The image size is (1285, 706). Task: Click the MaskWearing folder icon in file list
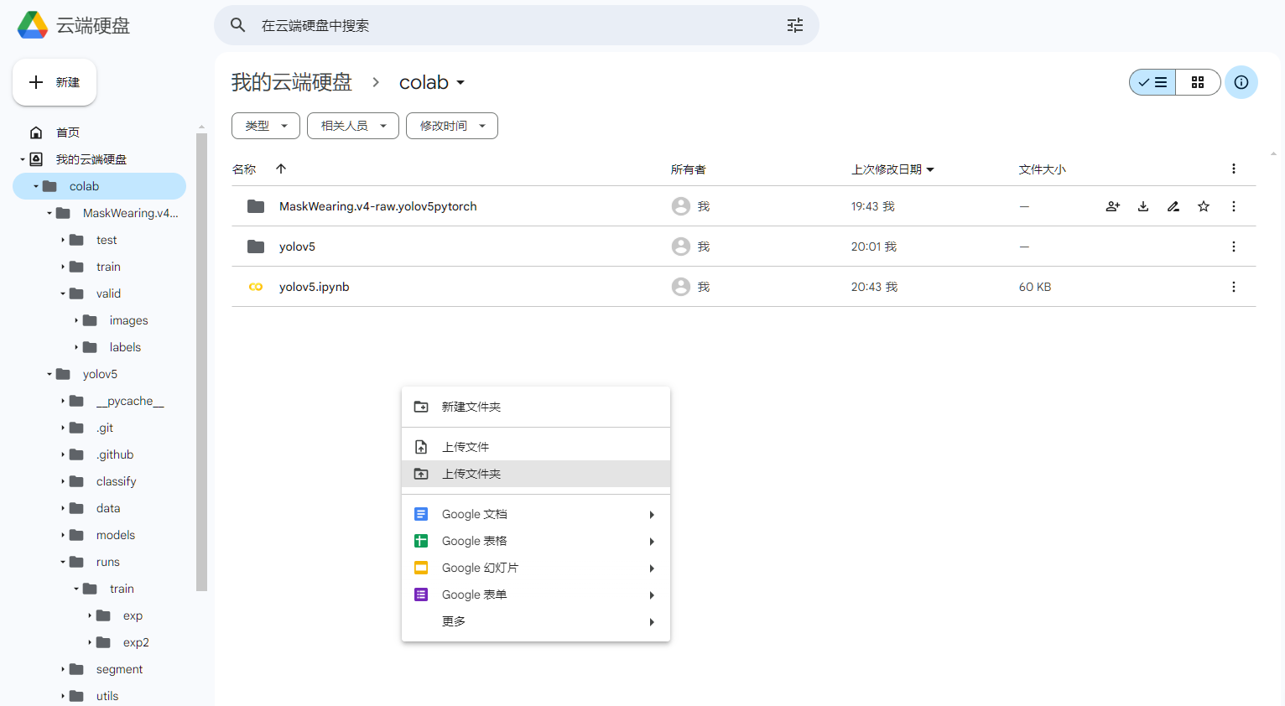pyautogui.click(x=256, y=206)
